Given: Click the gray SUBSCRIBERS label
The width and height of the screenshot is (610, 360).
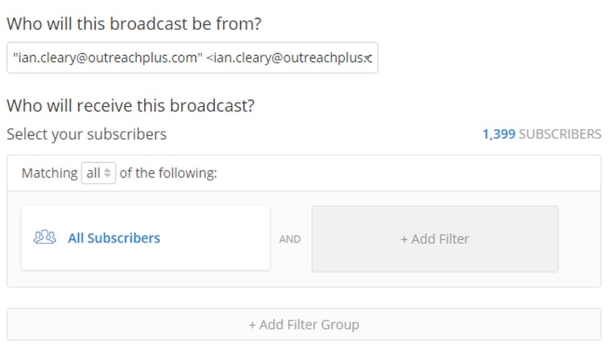Looking at the screenshot, I should coord(560,134).
